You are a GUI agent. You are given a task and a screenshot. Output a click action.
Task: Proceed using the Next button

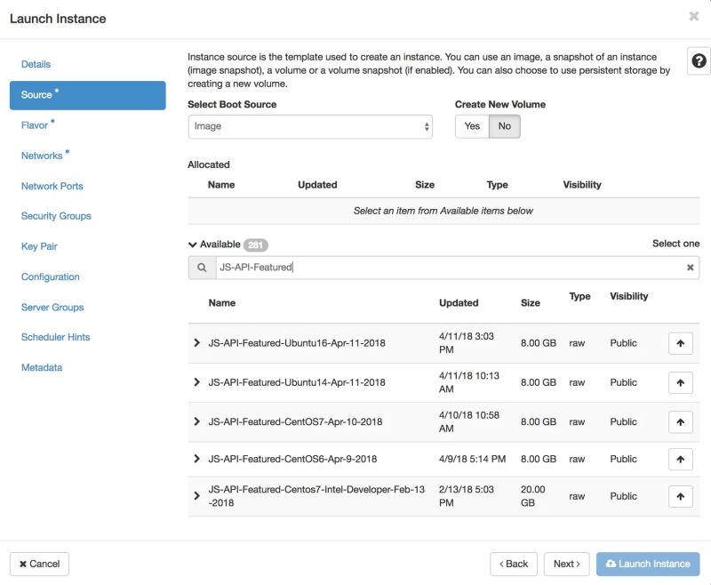click(x=566, y=563)
